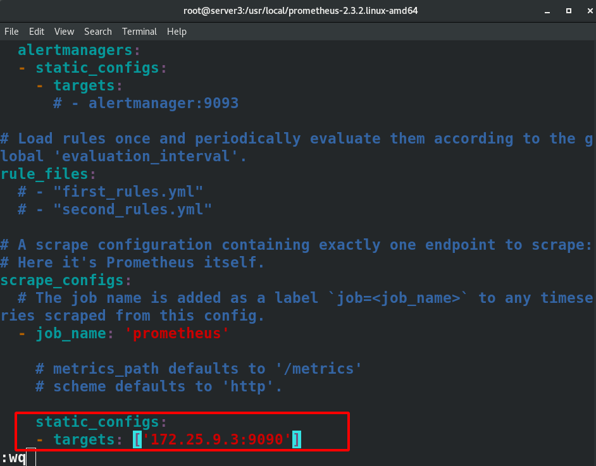The height and width of the screenshot is (466, 596).
Task: Click the 'scrape_configs:' key
Action: pyautogui.click(x=66, y=280)
